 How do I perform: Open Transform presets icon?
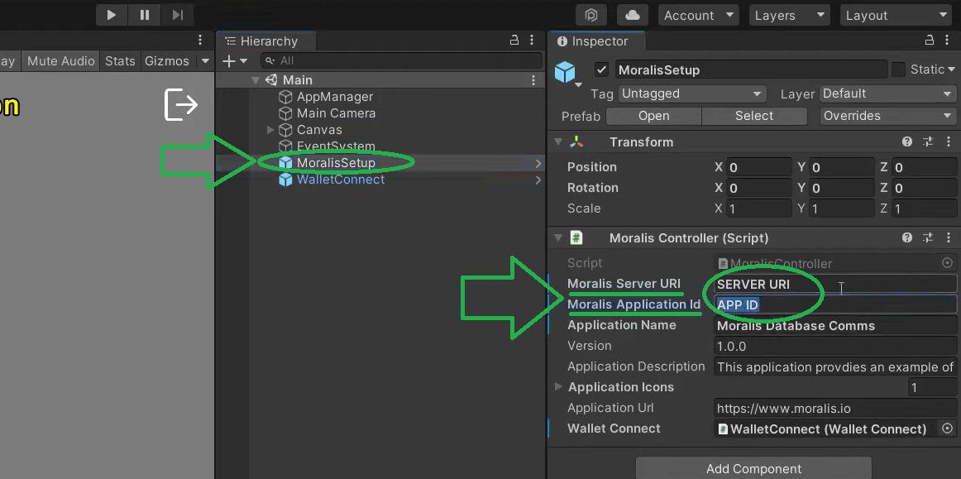928,141
